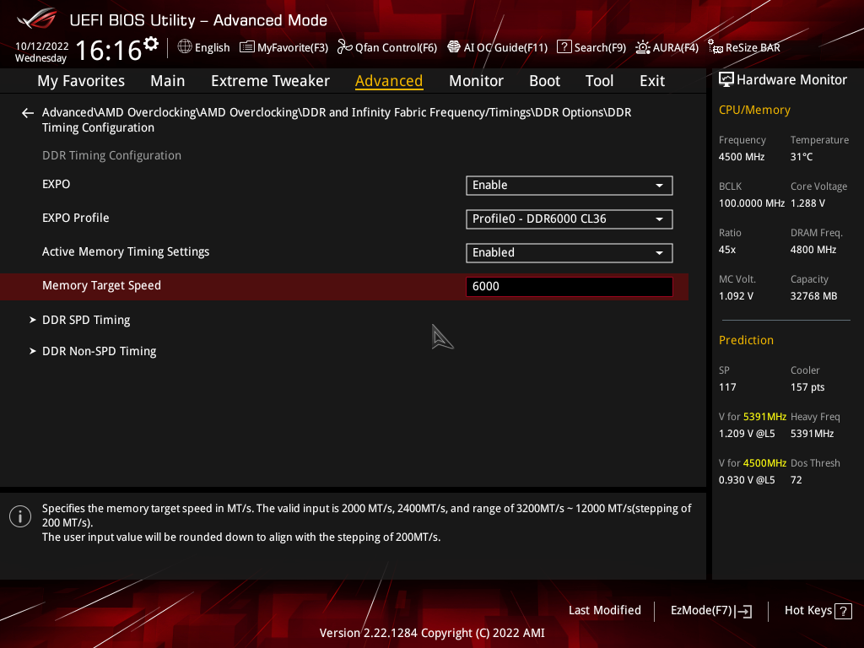The height and width of the screenshot is (648, 864).
Task: Click the SP value 117
Action: (726, 387)
